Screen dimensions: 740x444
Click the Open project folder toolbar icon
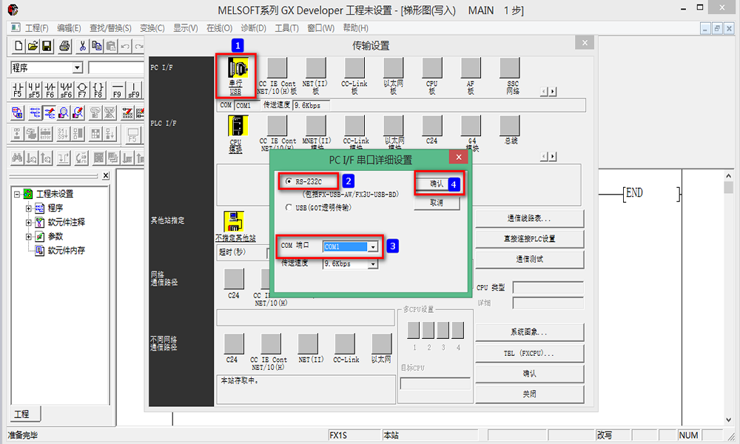click(x=33, y=47)
